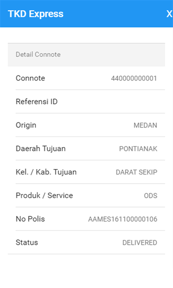Select the ODS service value
The height and width of the screenshot is (288, 173).
(x=151, y=196)
